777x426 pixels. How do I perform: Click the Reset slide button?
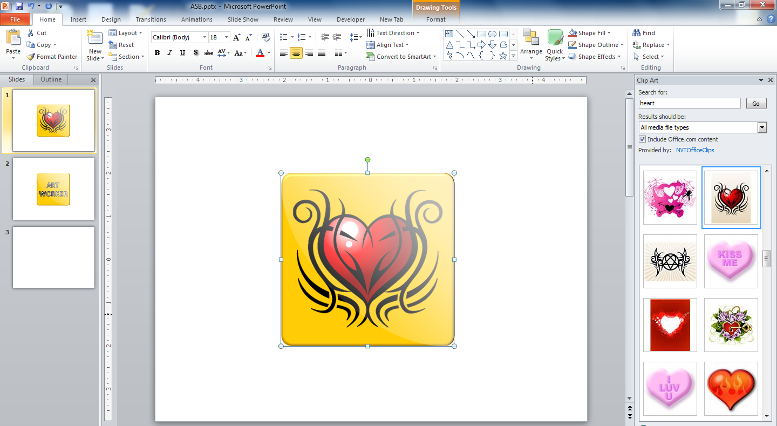[121, 45]
